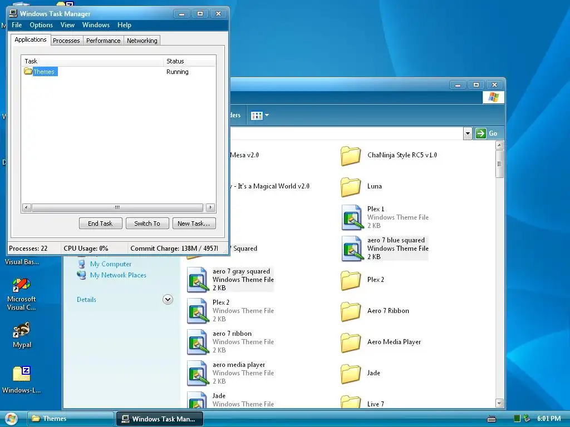Click the Explorer vertical scrollbar down arrow
This screenshot has width=570, height=427.
(499, 403)
